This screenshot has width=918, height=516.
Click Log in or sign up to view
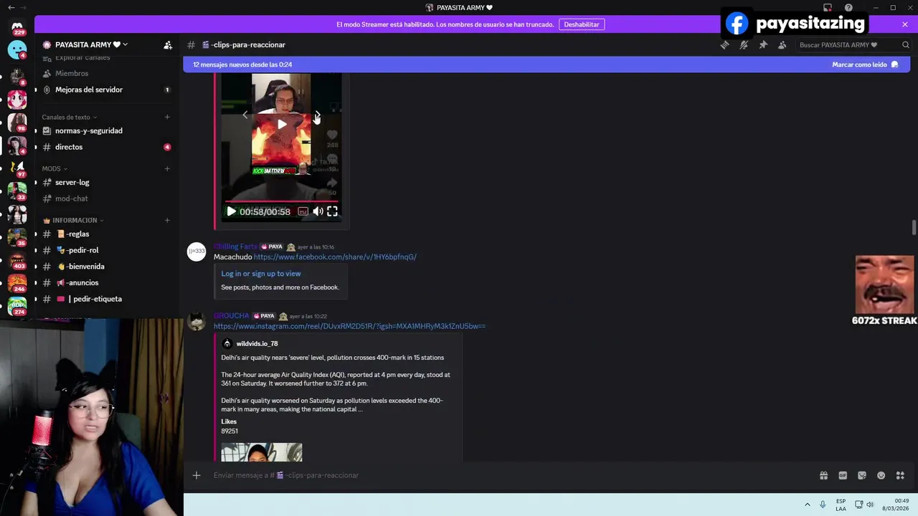pyautogui.click(x=261, y=273)
